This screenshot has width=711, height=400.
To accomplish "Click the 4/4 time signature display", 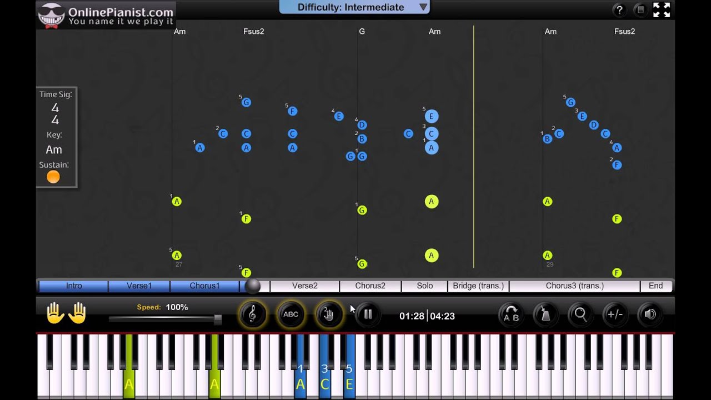I will pyautogui.click(x=55, y=114).
